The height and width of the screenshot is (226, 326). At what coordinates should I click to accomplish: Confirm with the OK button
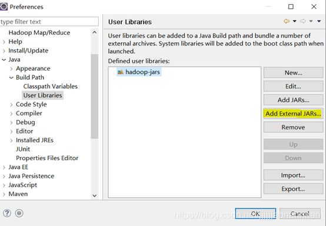[255, 214]
